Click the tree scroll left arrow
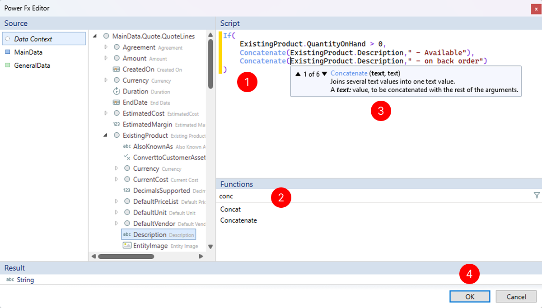This screenshot has height=308, width=542. point(93,257)
